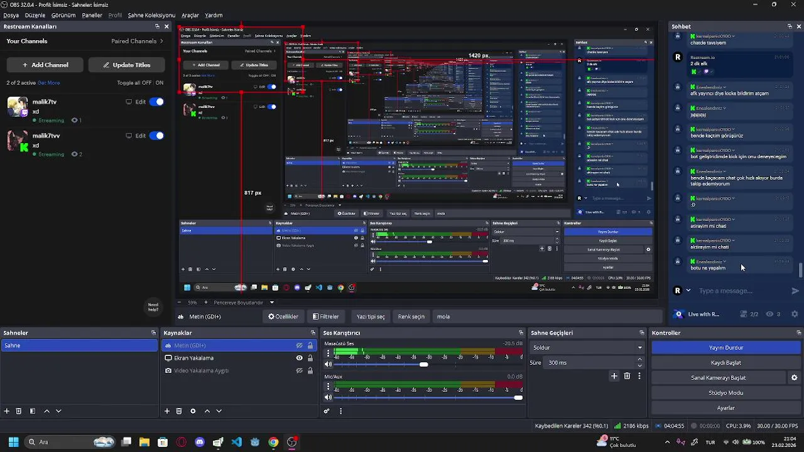Open the Sahne Koleksiyonu menu

(x=151, y=15)
